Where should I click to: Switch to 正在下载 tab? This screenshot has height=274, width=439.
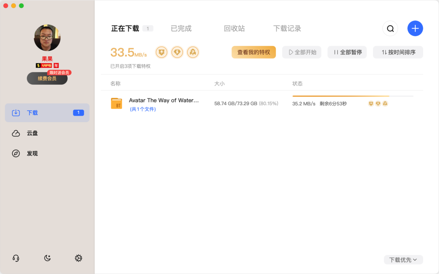(x=125, y=28)
